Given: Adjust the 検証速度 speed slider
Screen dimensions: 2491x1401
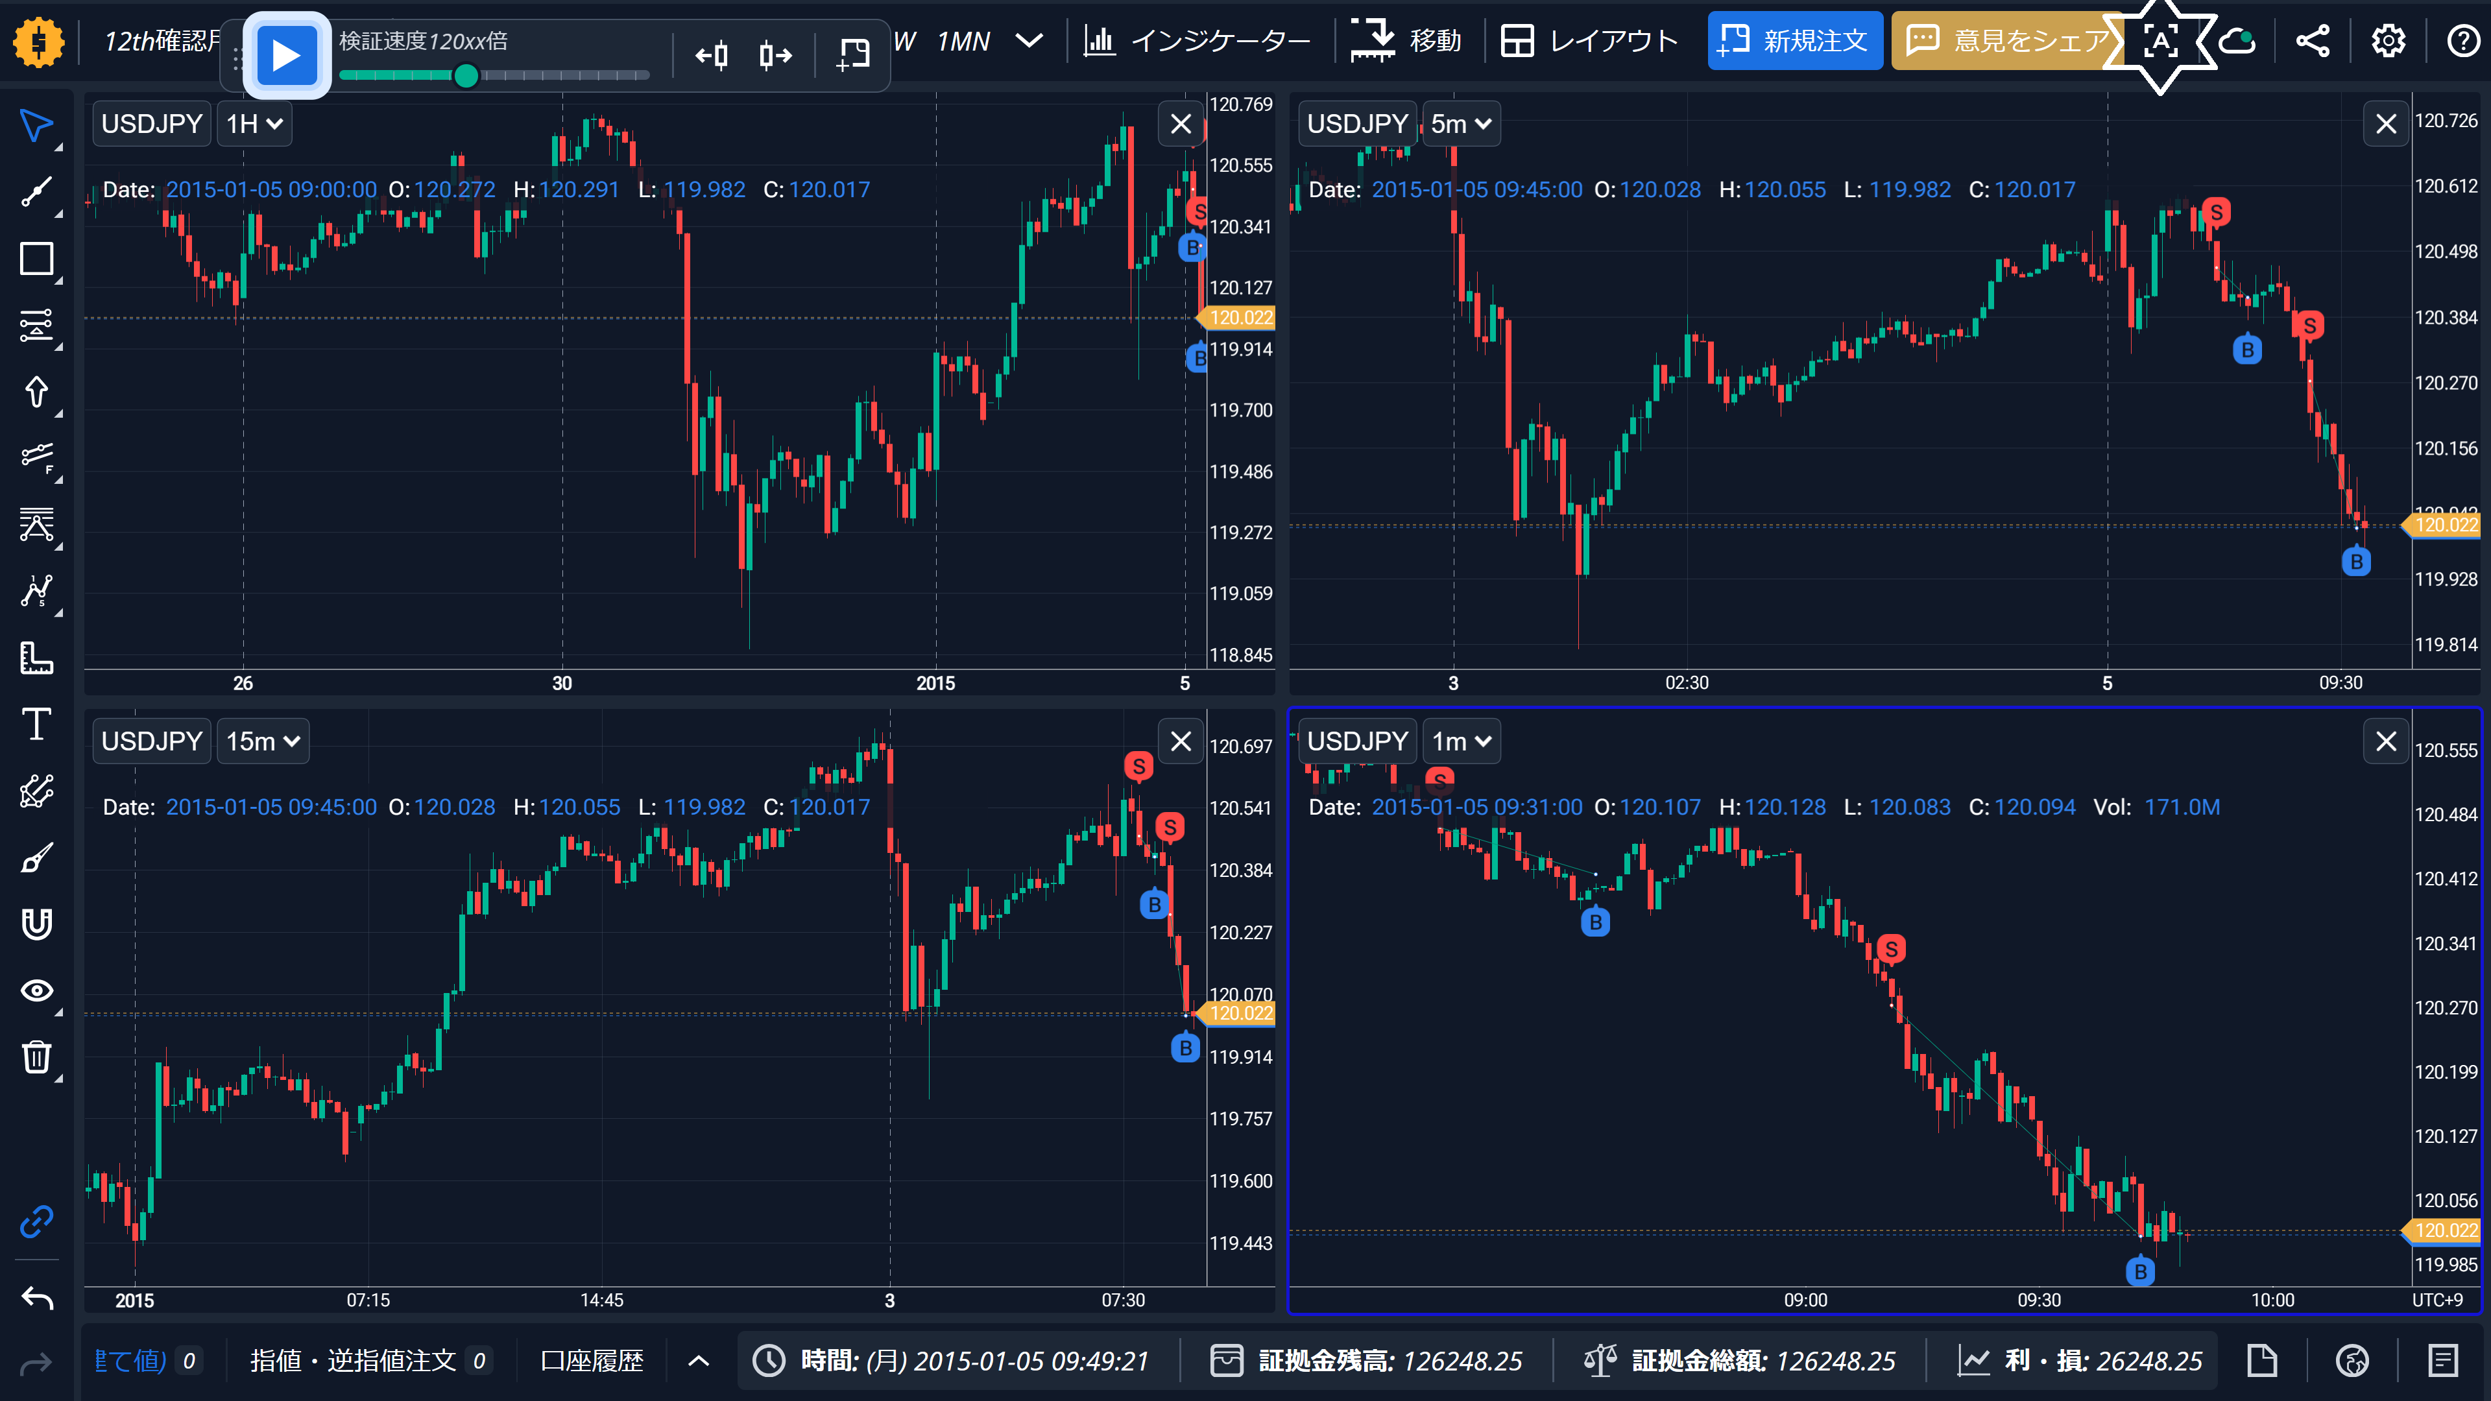Looking at the screenshot, I should 466,75.
